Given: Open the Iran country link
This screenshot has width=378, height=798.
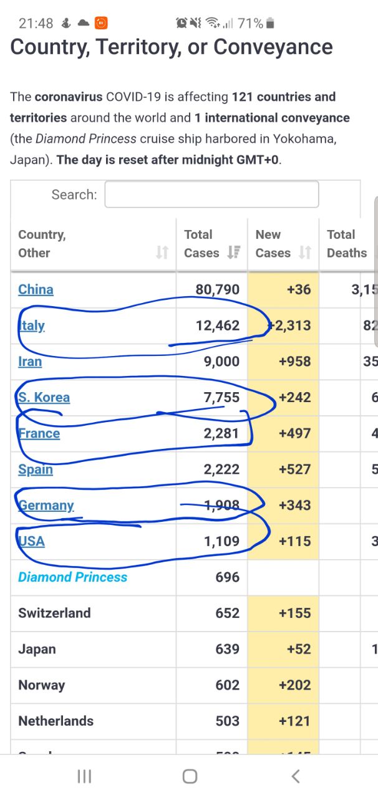Looking at the screenshot, I should (x=30, y=362).
